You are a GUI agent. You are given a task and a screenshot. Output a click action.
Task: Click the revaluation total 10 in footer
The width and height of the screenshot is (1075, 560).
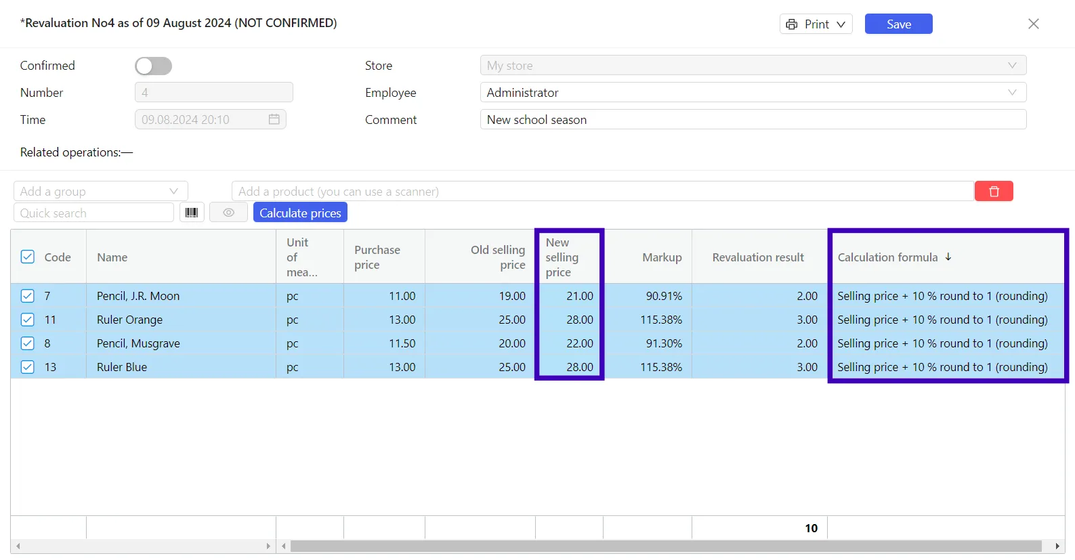point(811,527)
